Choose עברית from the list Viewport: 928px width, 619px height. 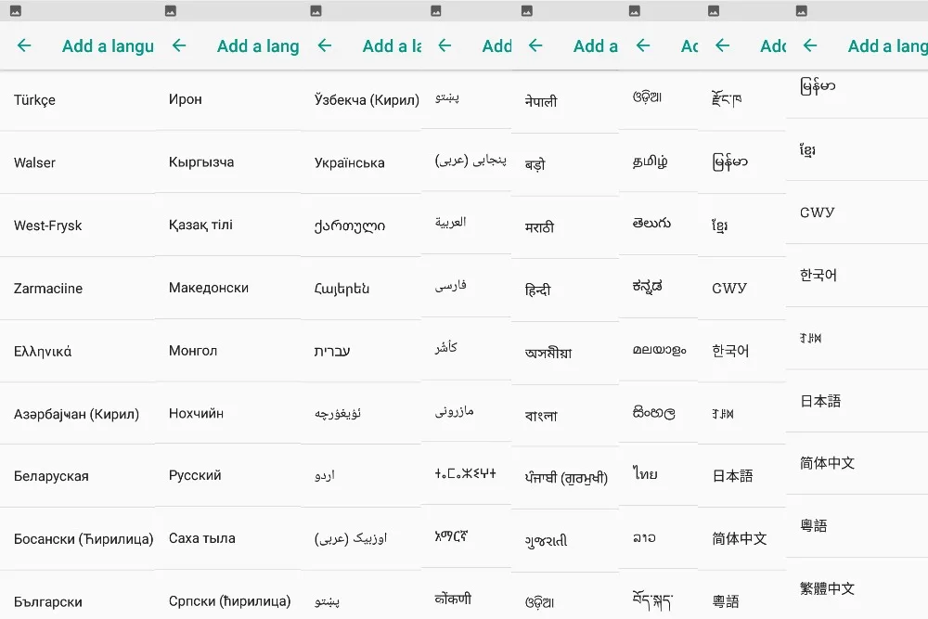pos(361,351)
